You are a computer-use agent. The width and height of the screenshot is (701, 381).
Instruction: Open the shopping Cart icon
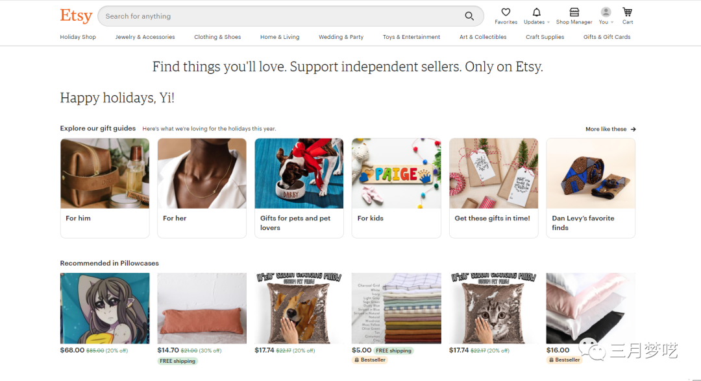pyautogui.click(x=627, y=12)
